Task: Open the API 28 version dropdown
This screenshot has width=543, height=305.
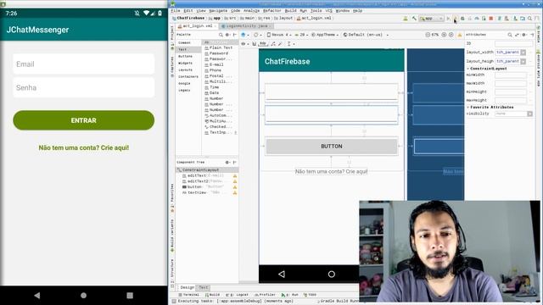Action: [x=301, y=35]
